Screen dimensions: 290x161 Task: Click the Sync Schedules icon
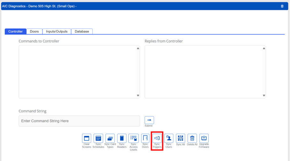98,138
